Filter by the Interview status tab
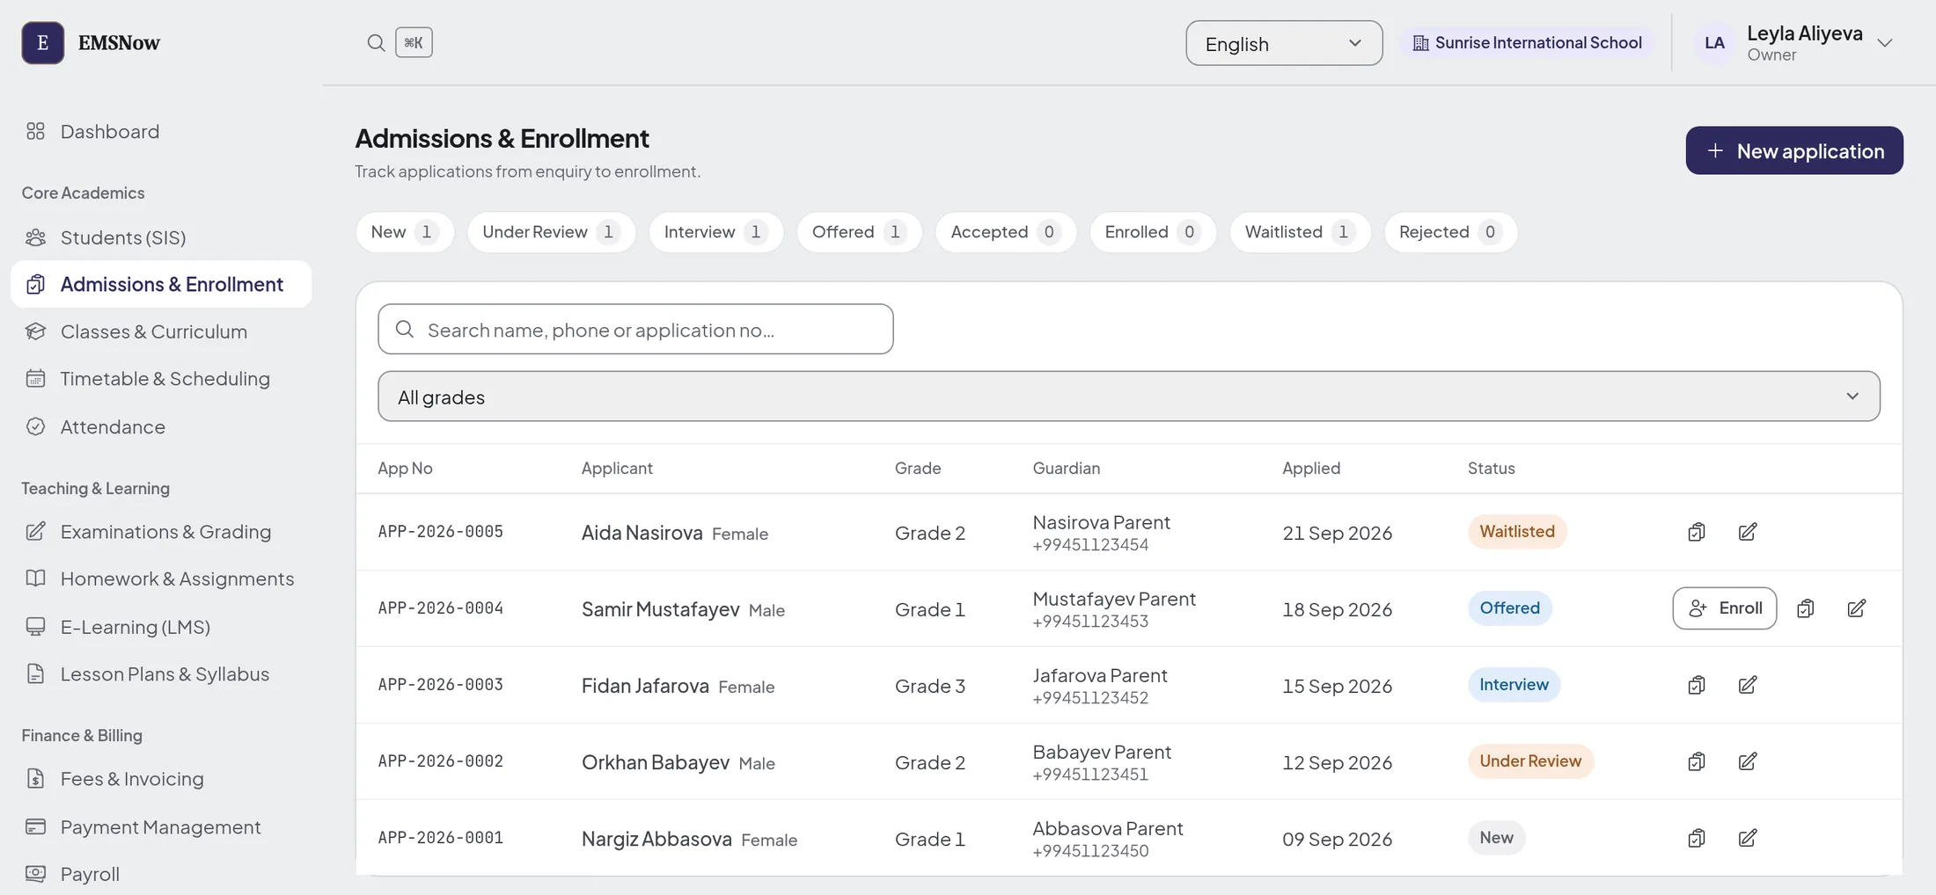1936x895 pixels. 716,232
